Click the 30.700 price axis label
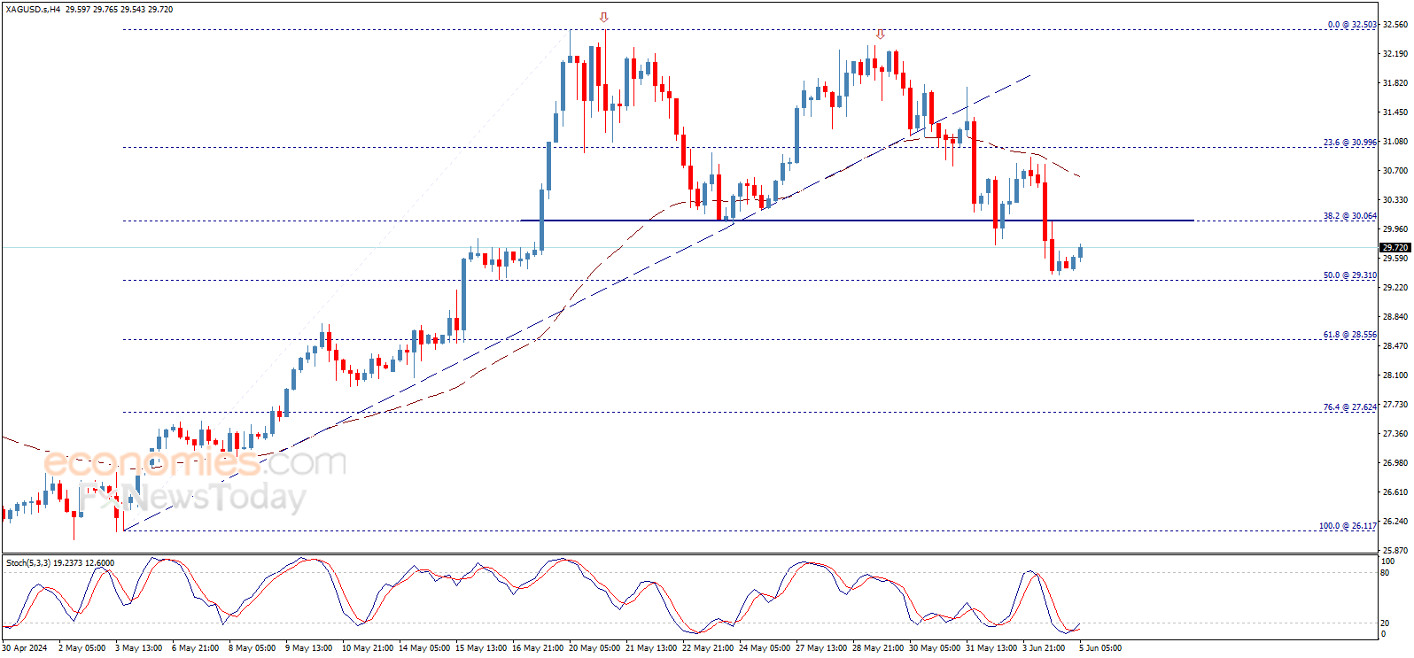 1395,171
